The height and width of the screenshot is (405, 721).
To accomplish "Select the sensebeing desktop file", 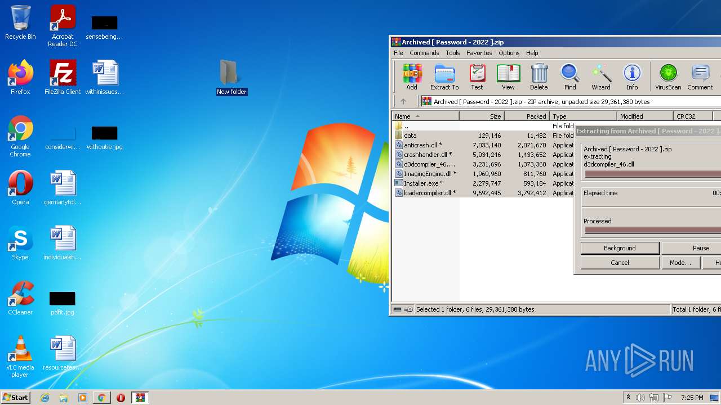I will click(105, 27).
